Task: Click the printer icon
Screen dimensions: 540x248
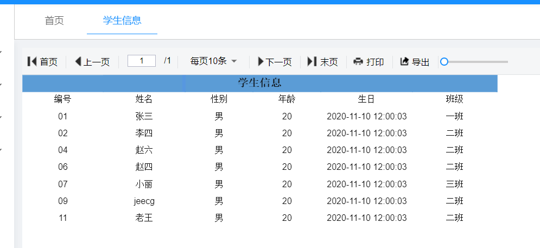Action: 358,62
